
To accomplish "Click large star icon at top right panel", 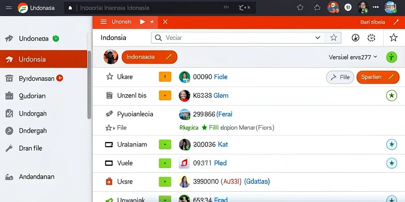I will point(394,37).
